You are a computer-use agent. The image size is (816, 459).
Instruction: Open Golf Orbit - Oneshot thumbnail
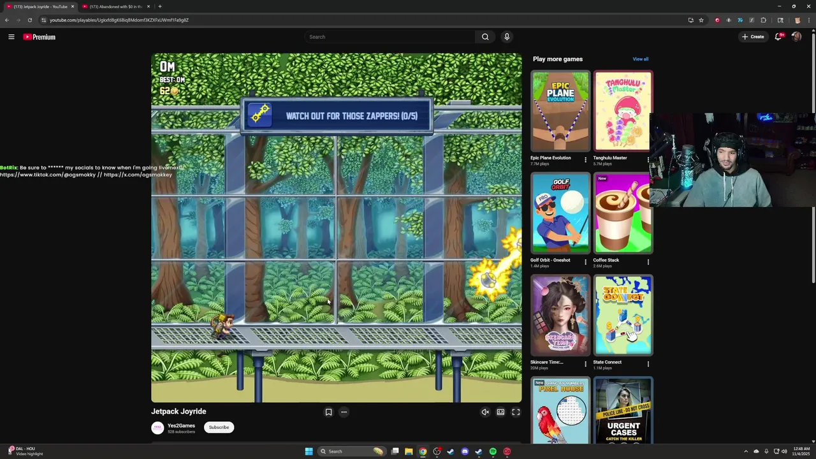point(560,213)
